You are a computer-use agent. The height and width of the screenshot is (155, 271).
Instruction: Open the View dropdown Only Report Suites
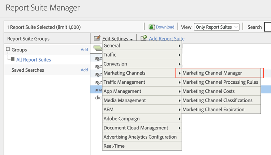(216, 27)
